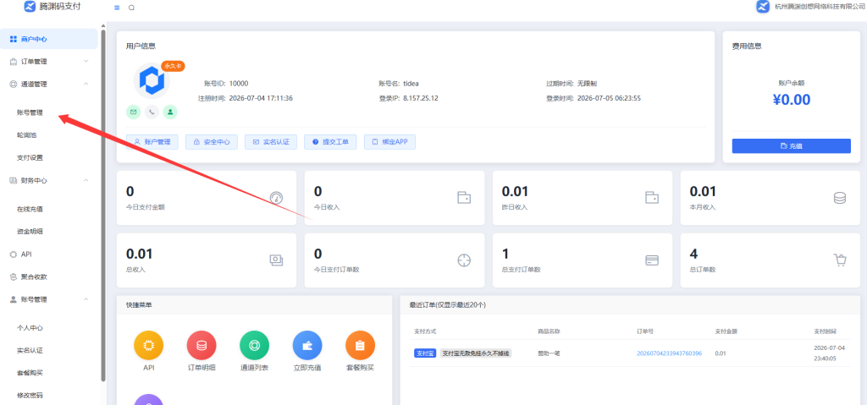The height and width of the screenshot is (405, 867).
Task: Open the 实名认证 button in user info
Action: point(271,142)
